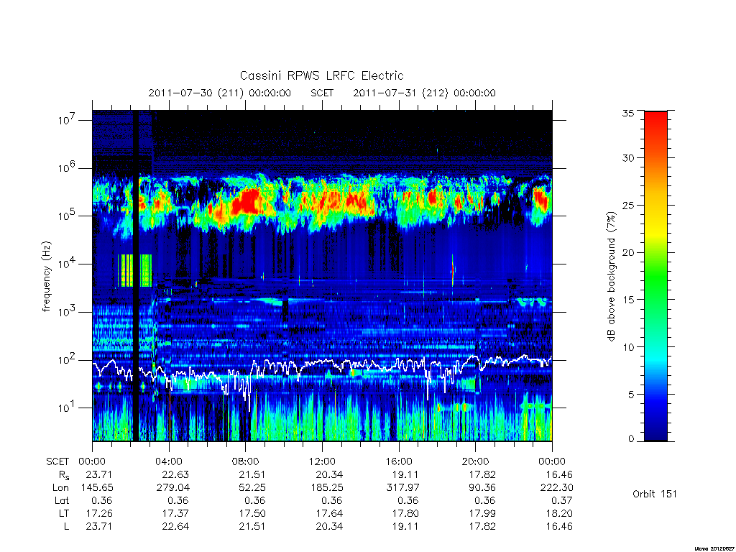Click the Orbit 151 label
This screenshot has width=736, height=552.
coord(655,494)
